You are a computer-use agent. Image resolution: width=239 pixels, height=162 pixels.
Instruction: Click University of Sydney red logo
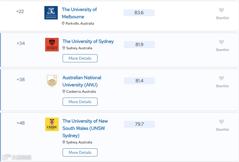click(52, 45)
